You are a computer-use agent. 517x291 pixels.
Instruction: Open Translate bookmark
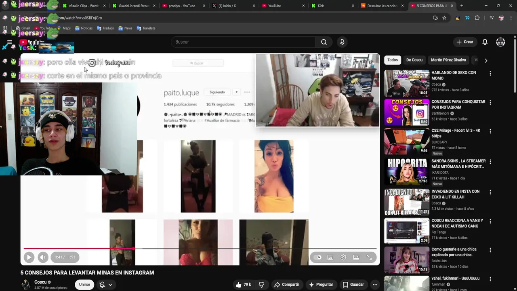point(146,28)
